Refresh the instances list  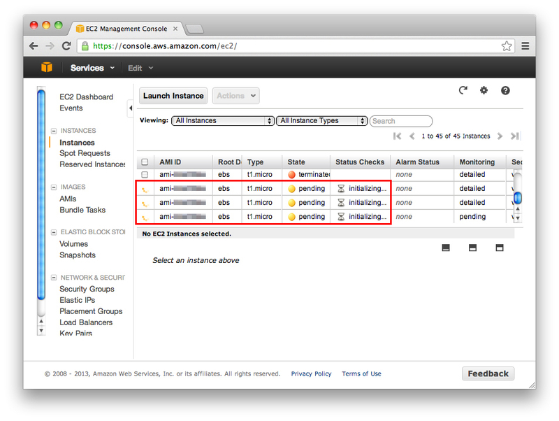pos(463,90)
